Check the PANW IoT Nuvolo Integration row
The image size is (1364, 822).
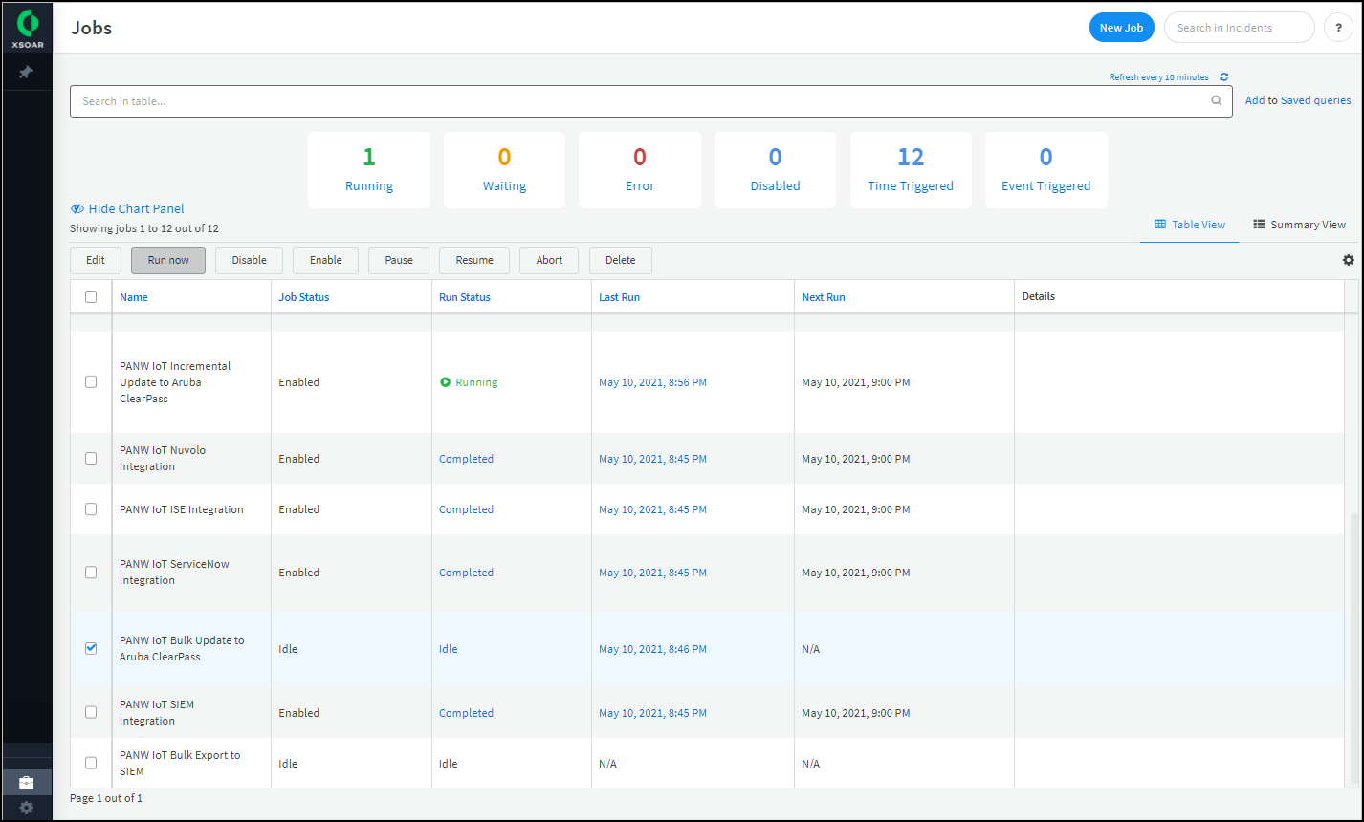pos(91,459)
